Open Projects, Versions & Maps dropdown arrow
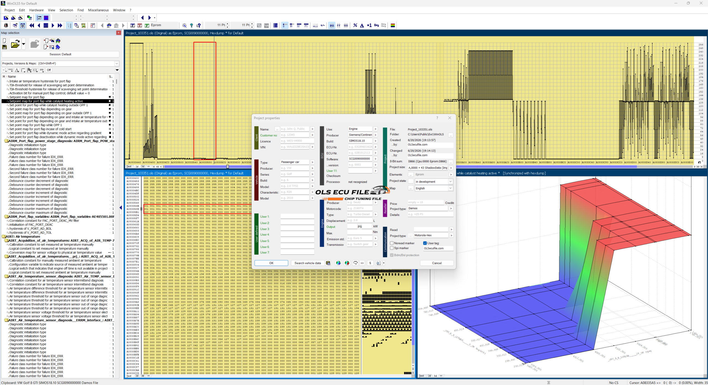 point(117,63)
